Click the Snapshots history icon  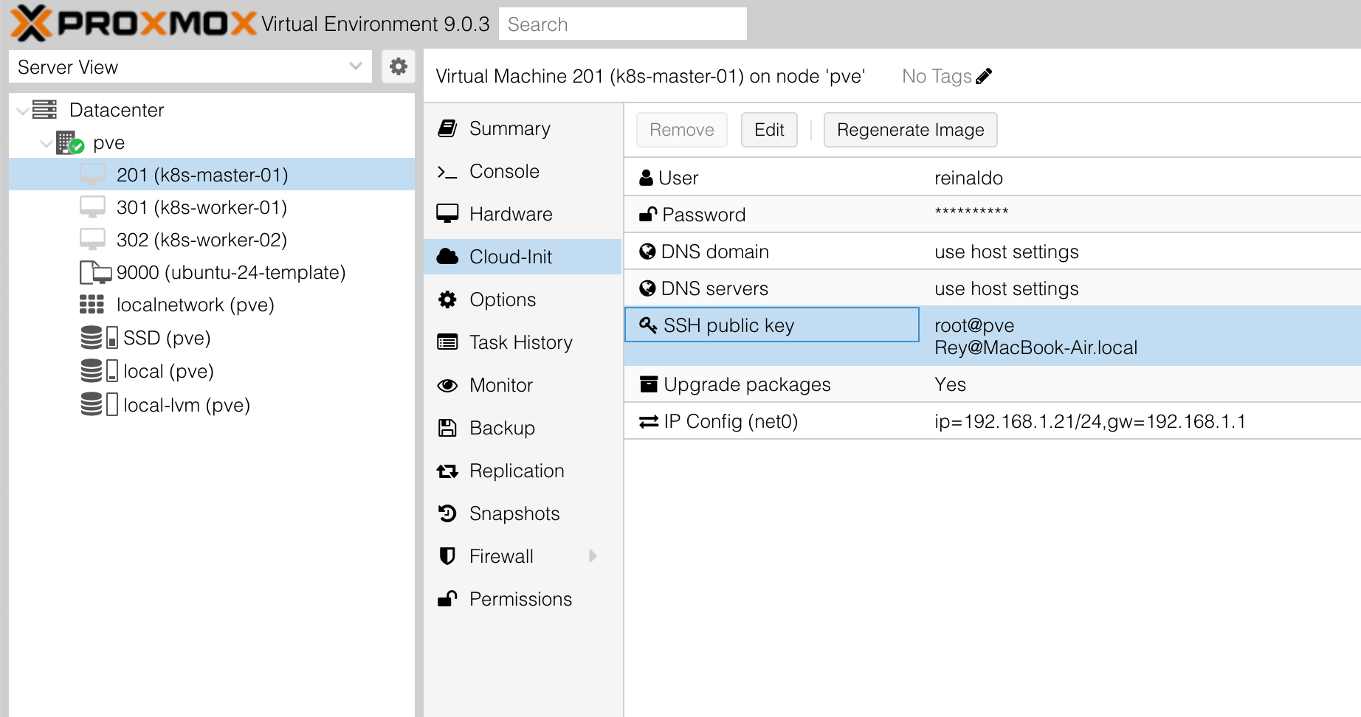[x=447, y=513]
